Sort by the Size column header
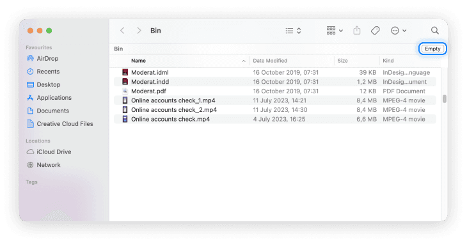This screenshot has height=243, width=467. tap(342, 61)
